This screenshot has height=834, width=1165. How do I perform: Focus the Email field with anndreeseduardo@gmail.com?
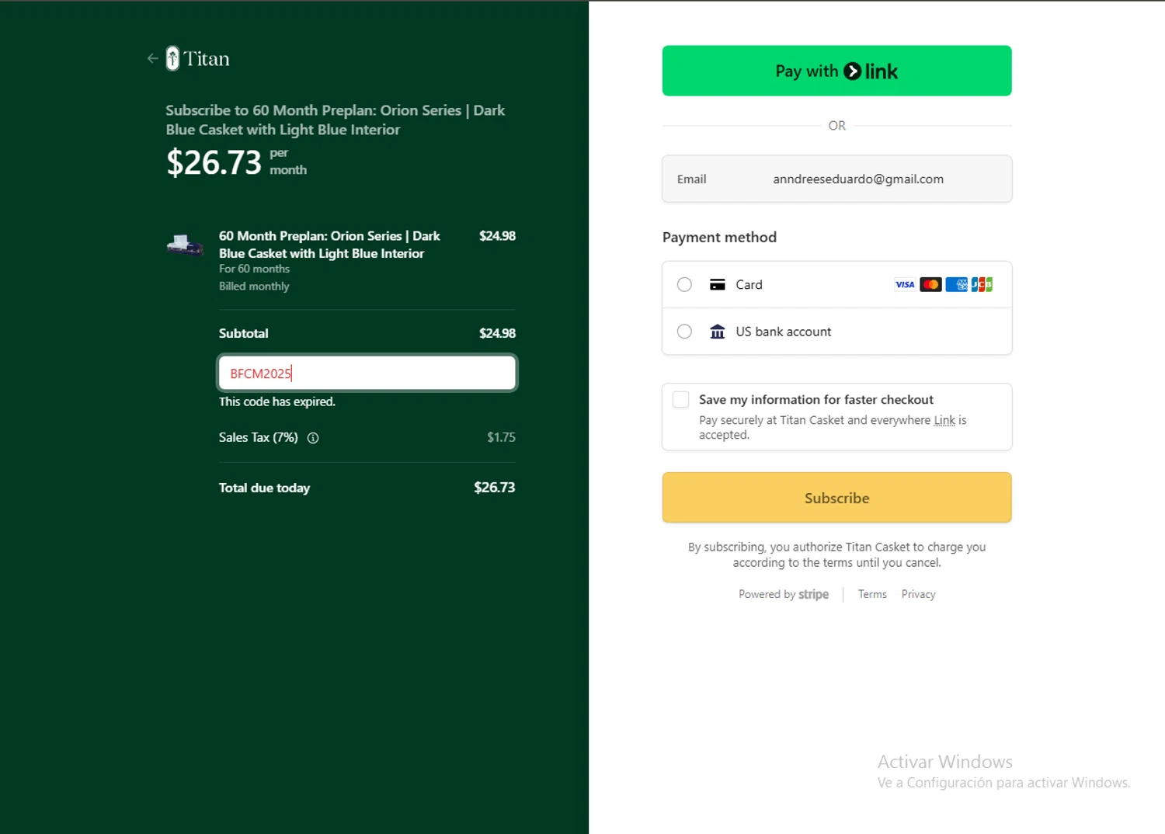pyautogui.click(x=836, y=179)
